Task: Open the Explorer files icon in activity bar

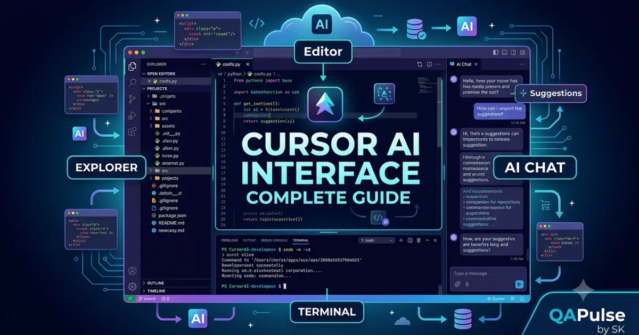Action: pos(132,66)
